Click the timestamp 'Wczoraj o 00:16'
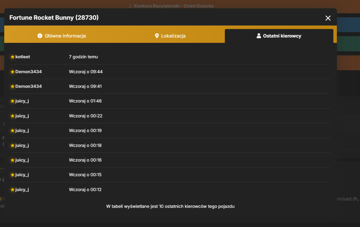Screen dimensions: 360x227 (x=85, y=160)
